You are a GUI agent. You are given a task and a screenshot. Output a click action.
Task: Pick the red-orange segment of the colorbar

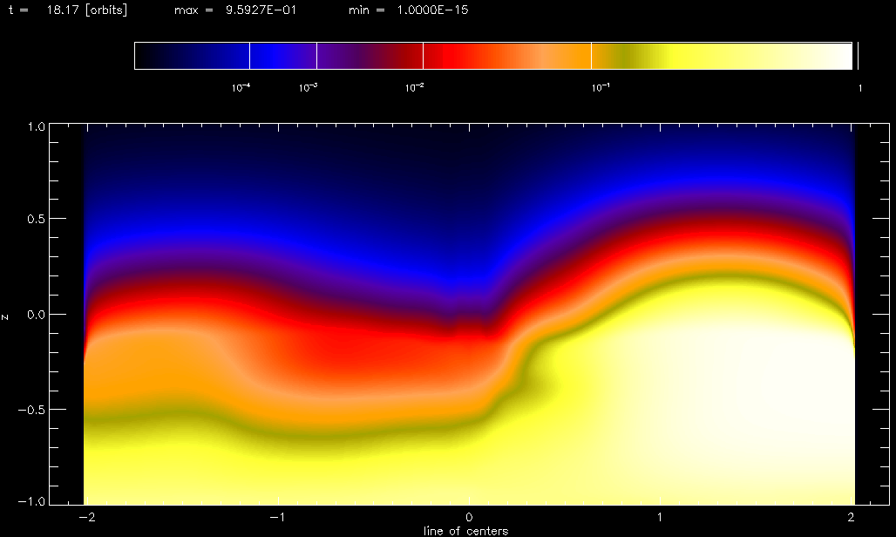506,56
